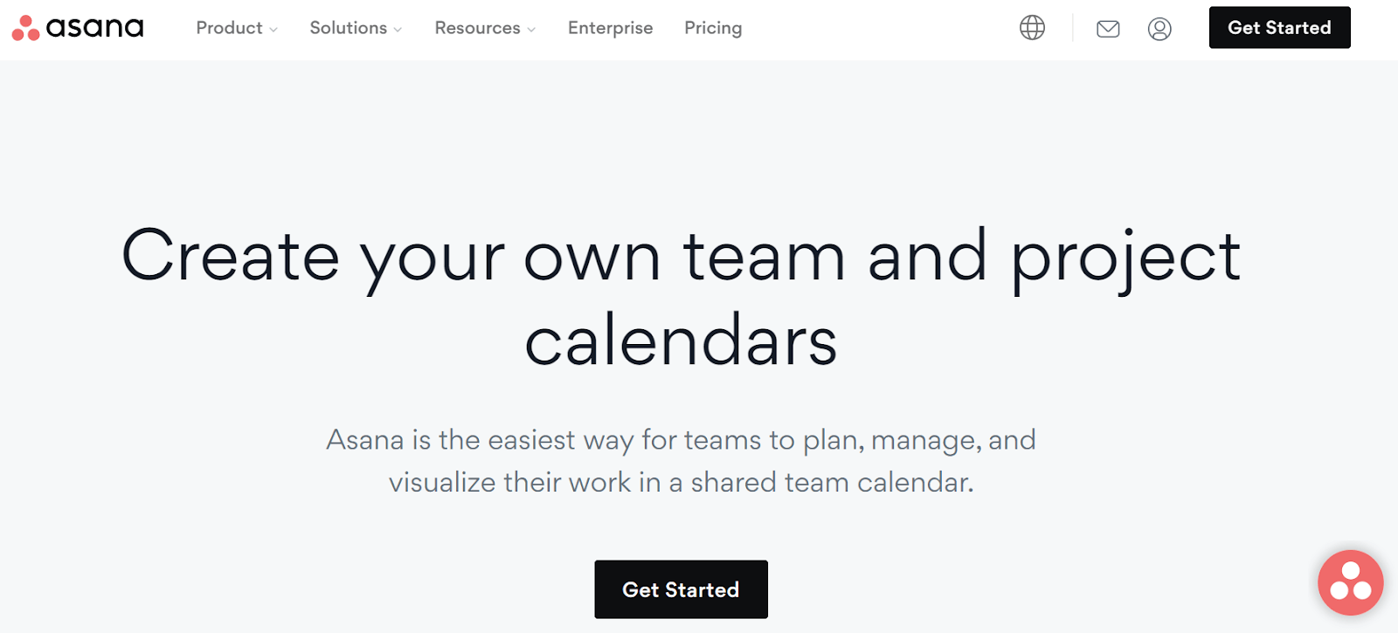Click the Asana three-dot logo icon
Viewport: 1398px width, 633px height.
tap(25, 28)
